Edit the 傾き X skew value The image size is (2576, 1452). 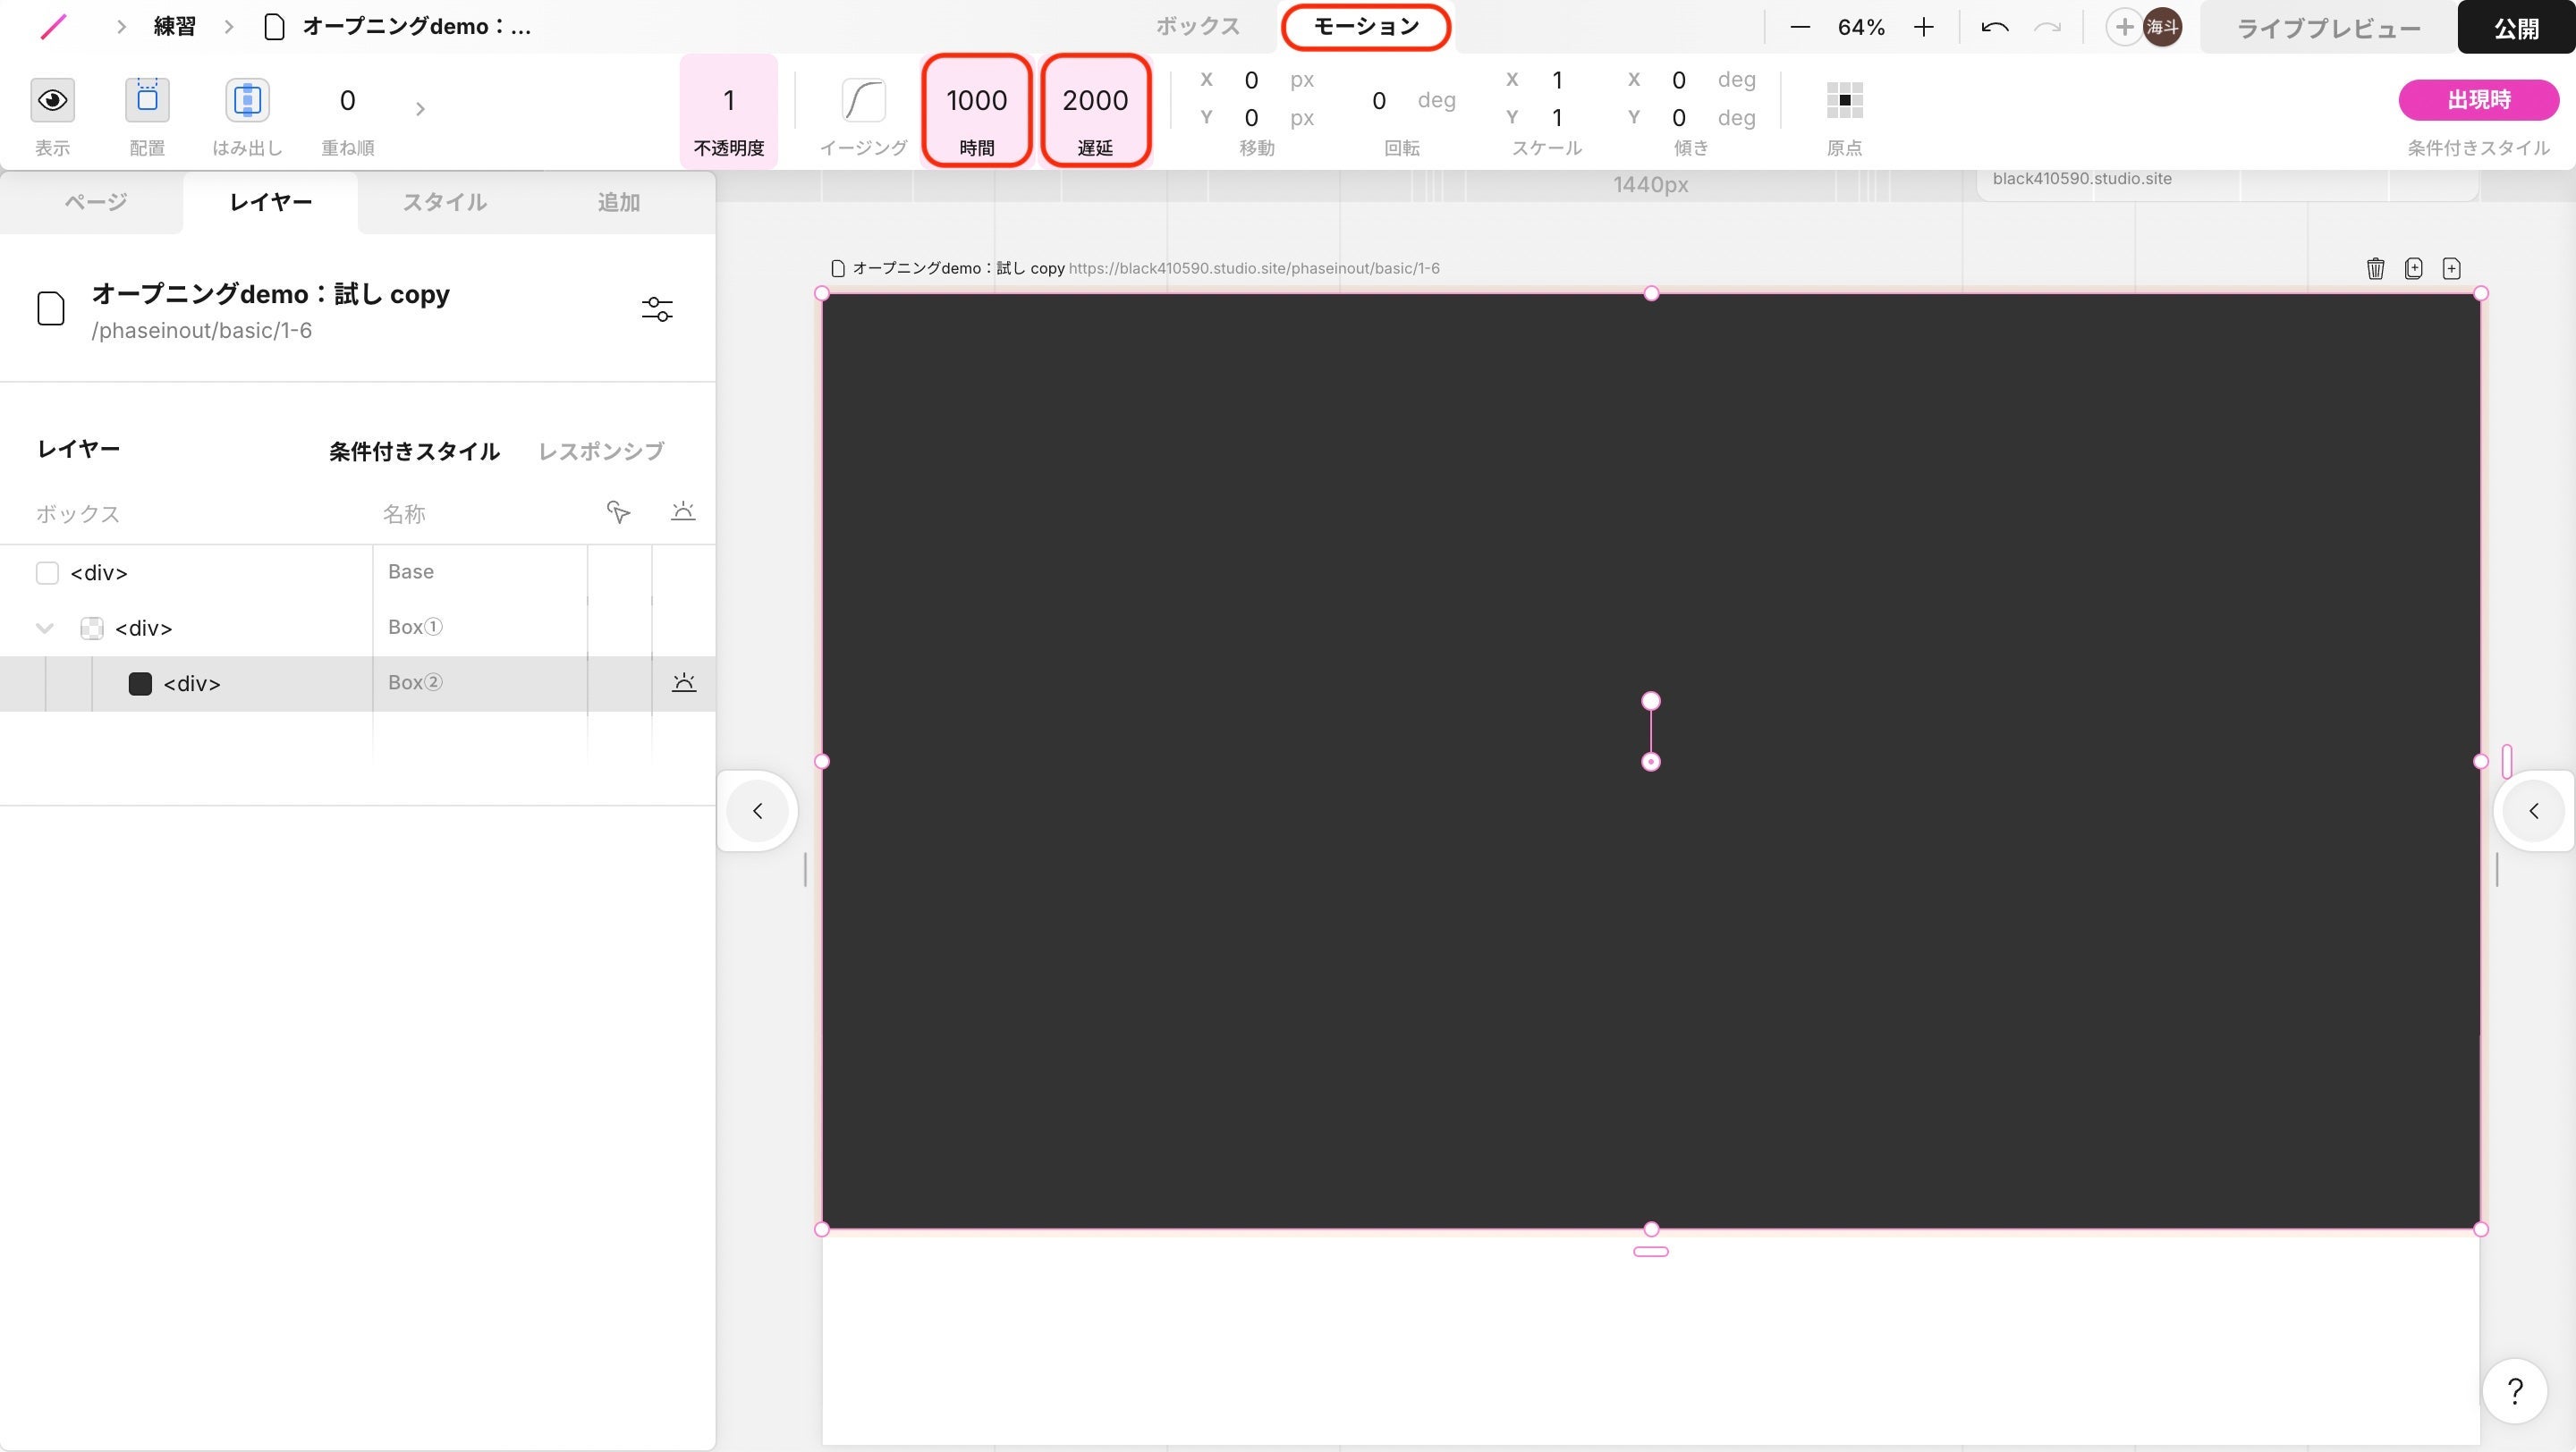[1679, 80]
